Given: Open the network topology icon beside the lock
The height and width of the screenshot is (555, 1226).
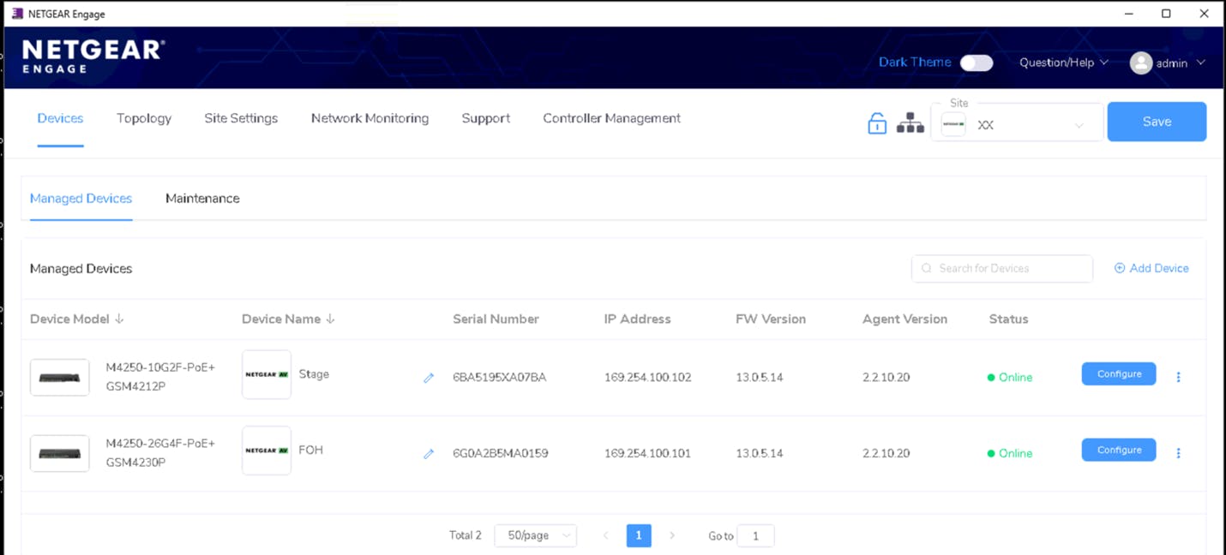Looking at the screenshot, I should coord(910,122).
